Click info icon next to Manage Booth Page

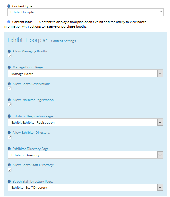click(x=9, y=67)
